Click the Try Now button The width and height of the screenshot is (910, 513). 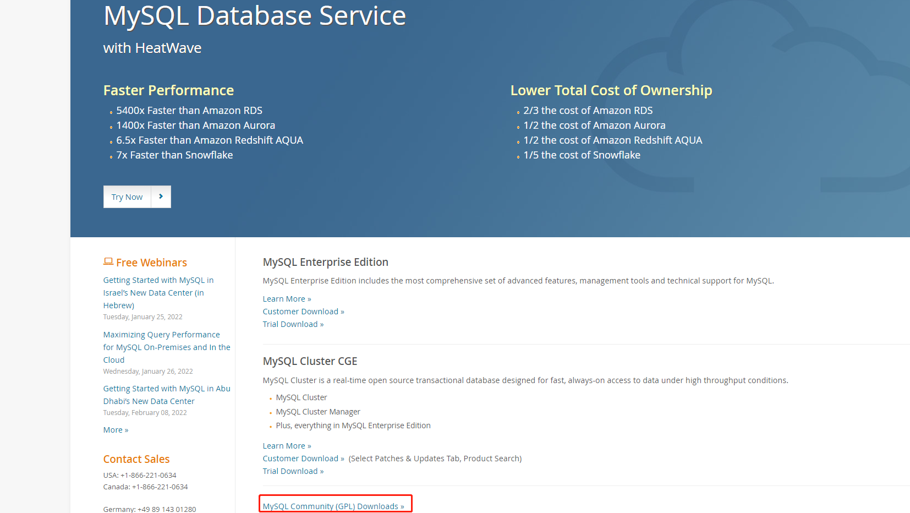tap(127, 197)
